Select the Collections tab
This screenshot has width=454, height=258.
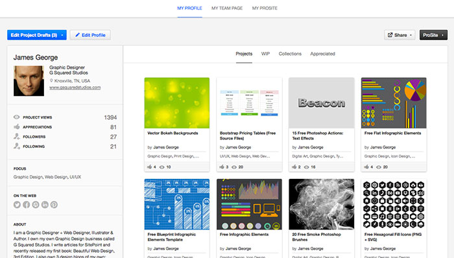[290, 54]
